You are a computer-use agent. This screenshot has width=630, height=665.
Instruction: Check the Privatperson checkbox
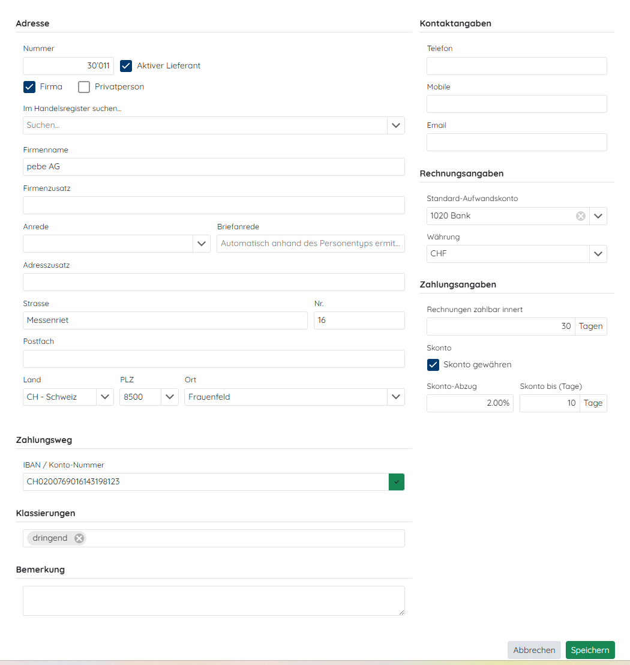[x=84, y=87]
